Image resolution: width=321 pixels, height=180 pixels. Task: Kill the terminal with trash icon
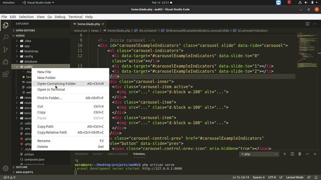[x=300, y=154]
